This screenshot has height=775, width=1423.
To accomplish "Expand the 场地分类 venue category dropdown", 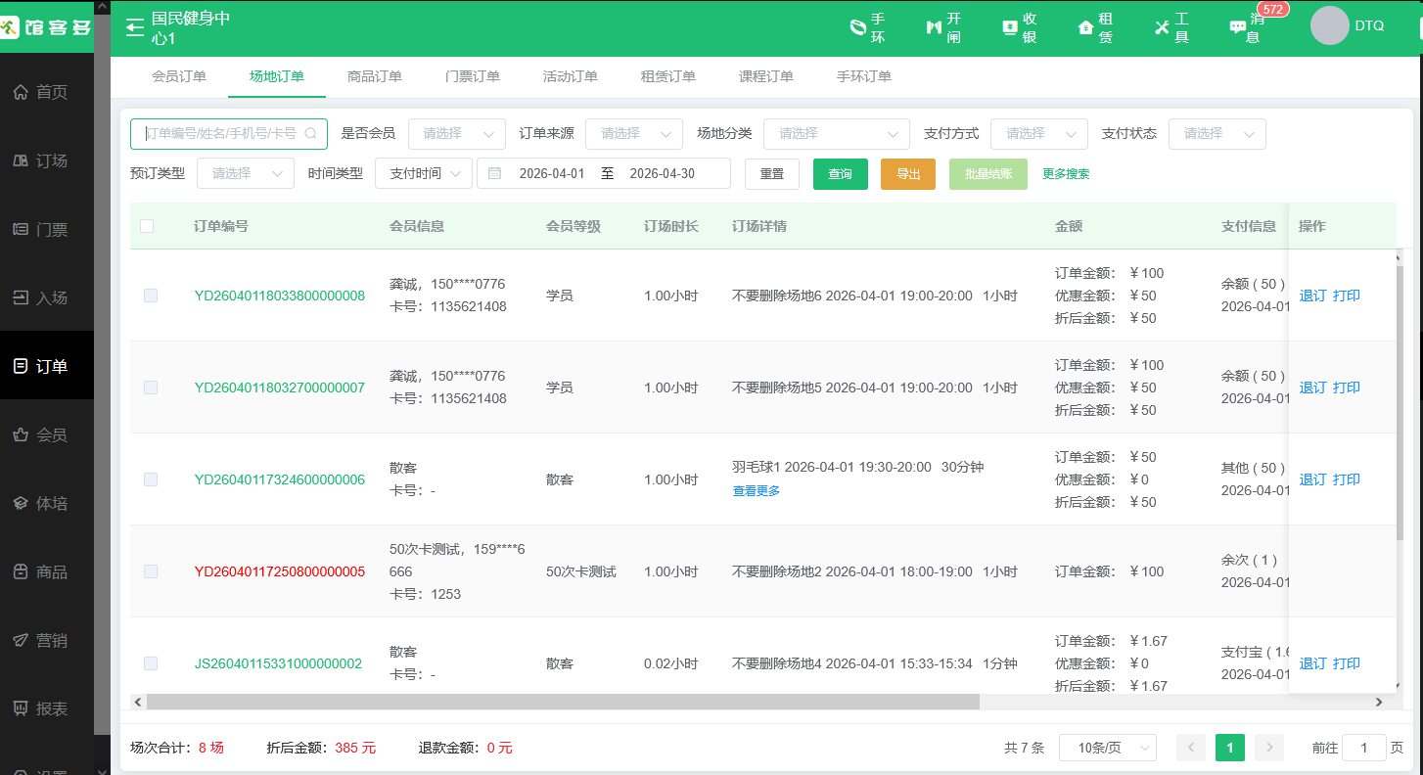I will click(836, 133).
